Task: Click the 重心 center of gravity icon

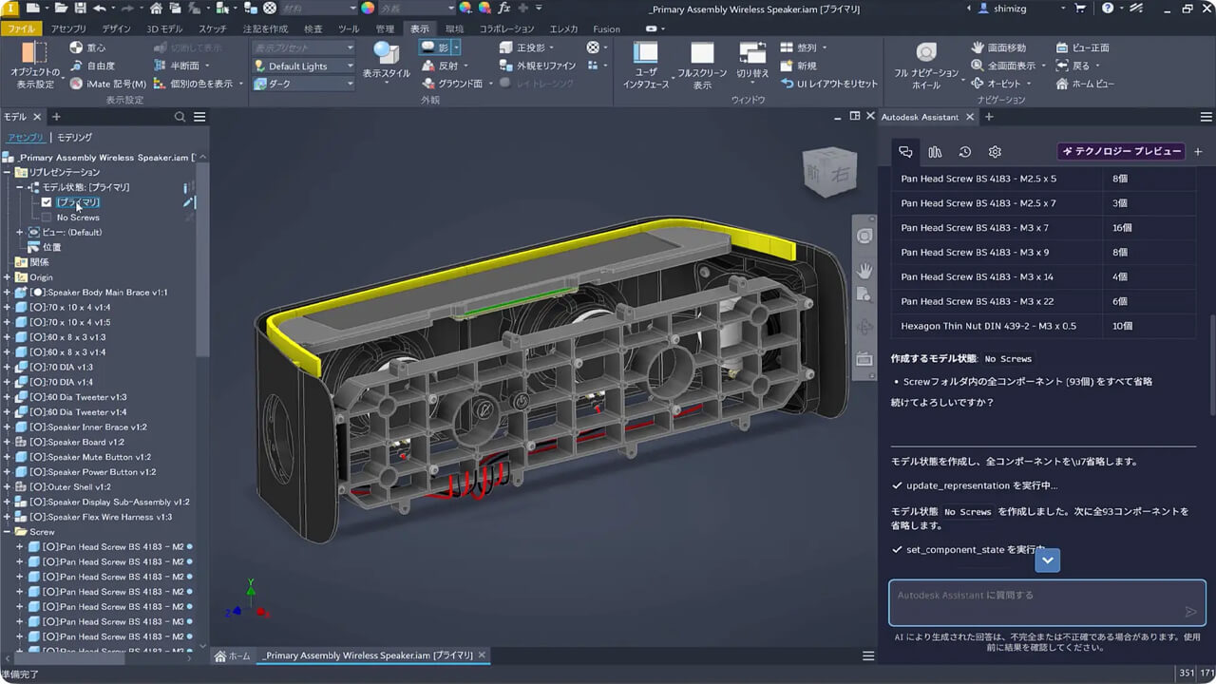Action: tap(81, 47)
